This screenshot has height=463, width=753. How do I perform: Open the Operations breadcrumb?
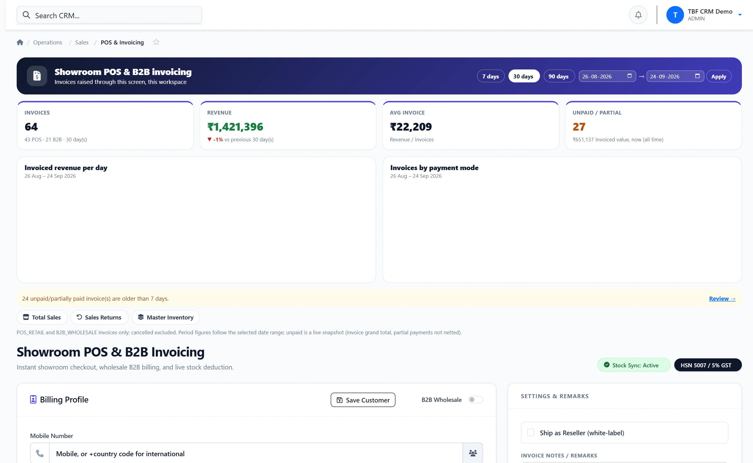point(48,42)
